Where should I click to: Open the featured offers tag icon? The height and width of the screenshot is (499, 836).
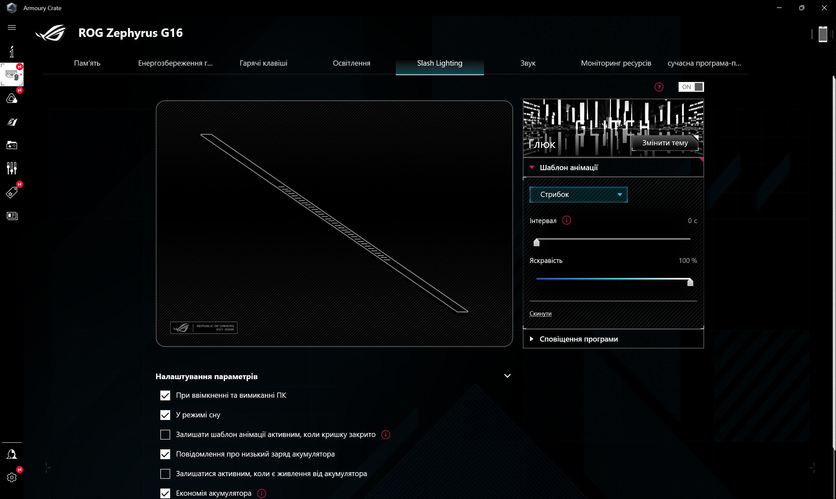click(12, 192)
